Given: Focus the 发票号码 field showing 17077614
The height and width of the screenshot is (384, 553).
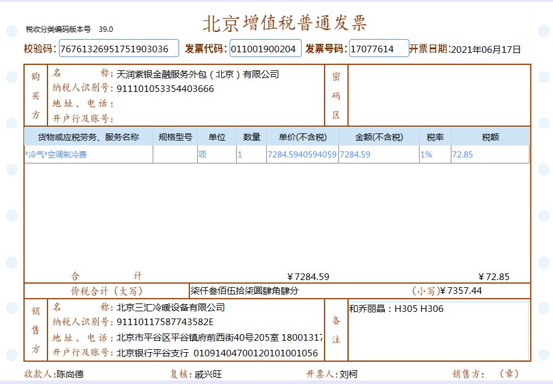Looking at the screenshot, I should 379,48.
